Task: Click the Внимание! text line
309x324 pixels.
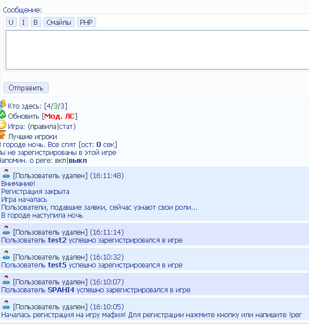Action: pyautogui.click(x=18, y=184)
